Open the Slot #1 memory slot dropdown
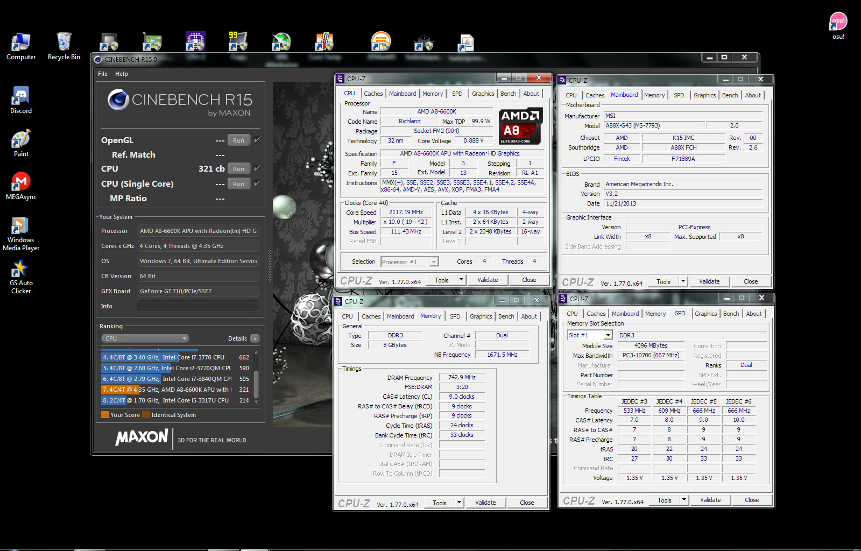 [590, 335]
